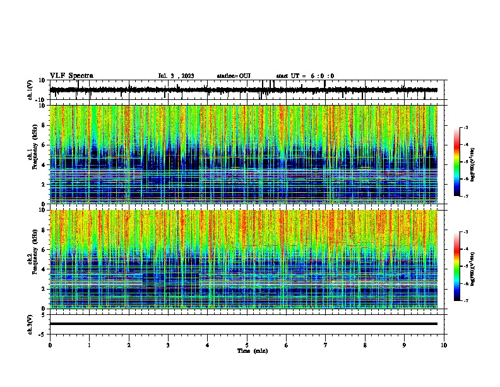The width and height of the screenshot is (500, 387).
Task: Click the "Time (min)" x-axis label
Action: [x=253, y=351]
